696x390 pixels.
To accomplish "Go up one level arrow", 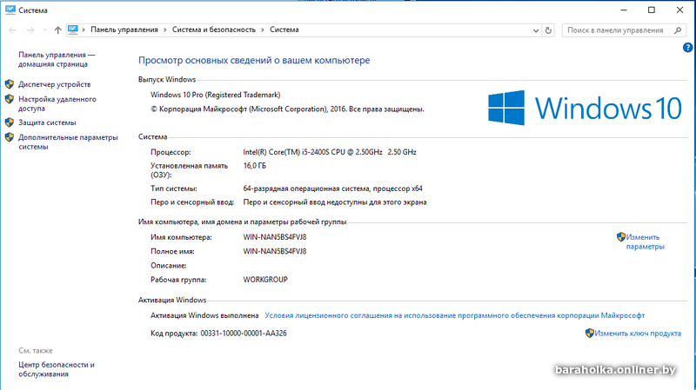I will click(57, 30).
